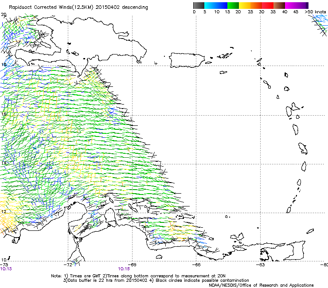Click the 'NOAA/NESDIS/Office of Research and Applications' credit
Viewport: 328px width, 288px height.
click(x=261, y=285)
